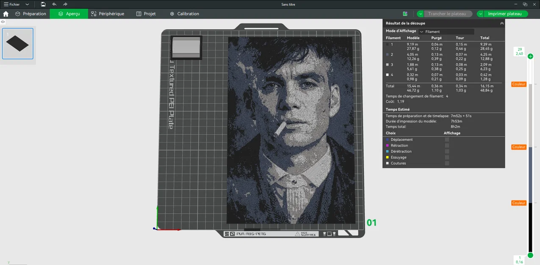Click the Home icon in the top bar
This screenshot has height=265, width=540.
(6, 14)
